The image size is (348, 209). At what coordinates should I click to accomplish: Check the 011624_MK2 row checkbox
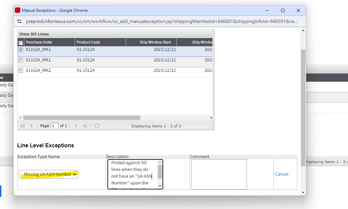21,70
